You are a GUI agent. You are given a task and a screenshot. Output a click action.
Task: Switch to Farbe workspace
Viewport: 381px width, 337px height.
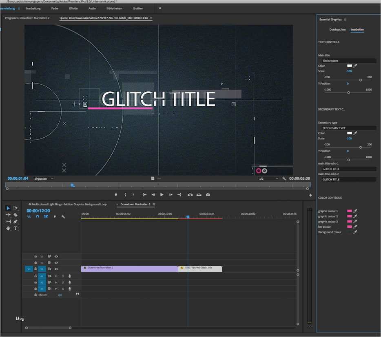(55, 9)
